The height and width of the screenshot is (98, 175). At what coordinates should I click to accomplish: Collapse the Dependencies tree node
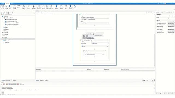pos(2,18)
